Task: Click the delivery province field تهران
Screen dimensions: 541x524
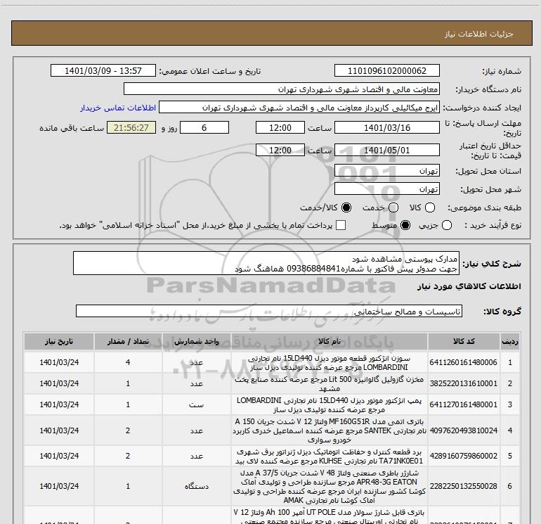Action: [386, 171]
